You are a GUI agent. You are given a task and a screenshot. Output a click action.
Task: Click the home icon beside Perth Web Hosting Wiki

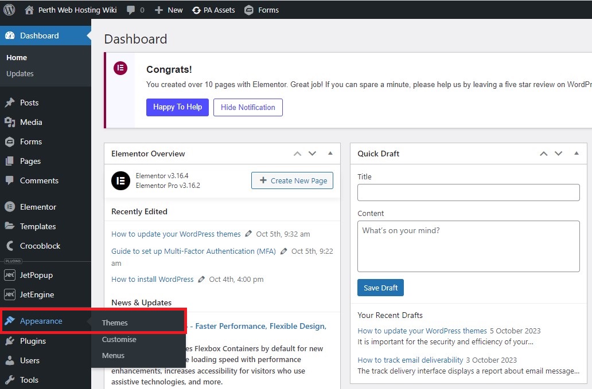[29, 10]
